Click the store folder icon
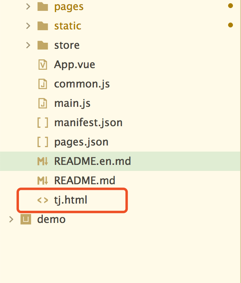 click(x=43, y=45)
